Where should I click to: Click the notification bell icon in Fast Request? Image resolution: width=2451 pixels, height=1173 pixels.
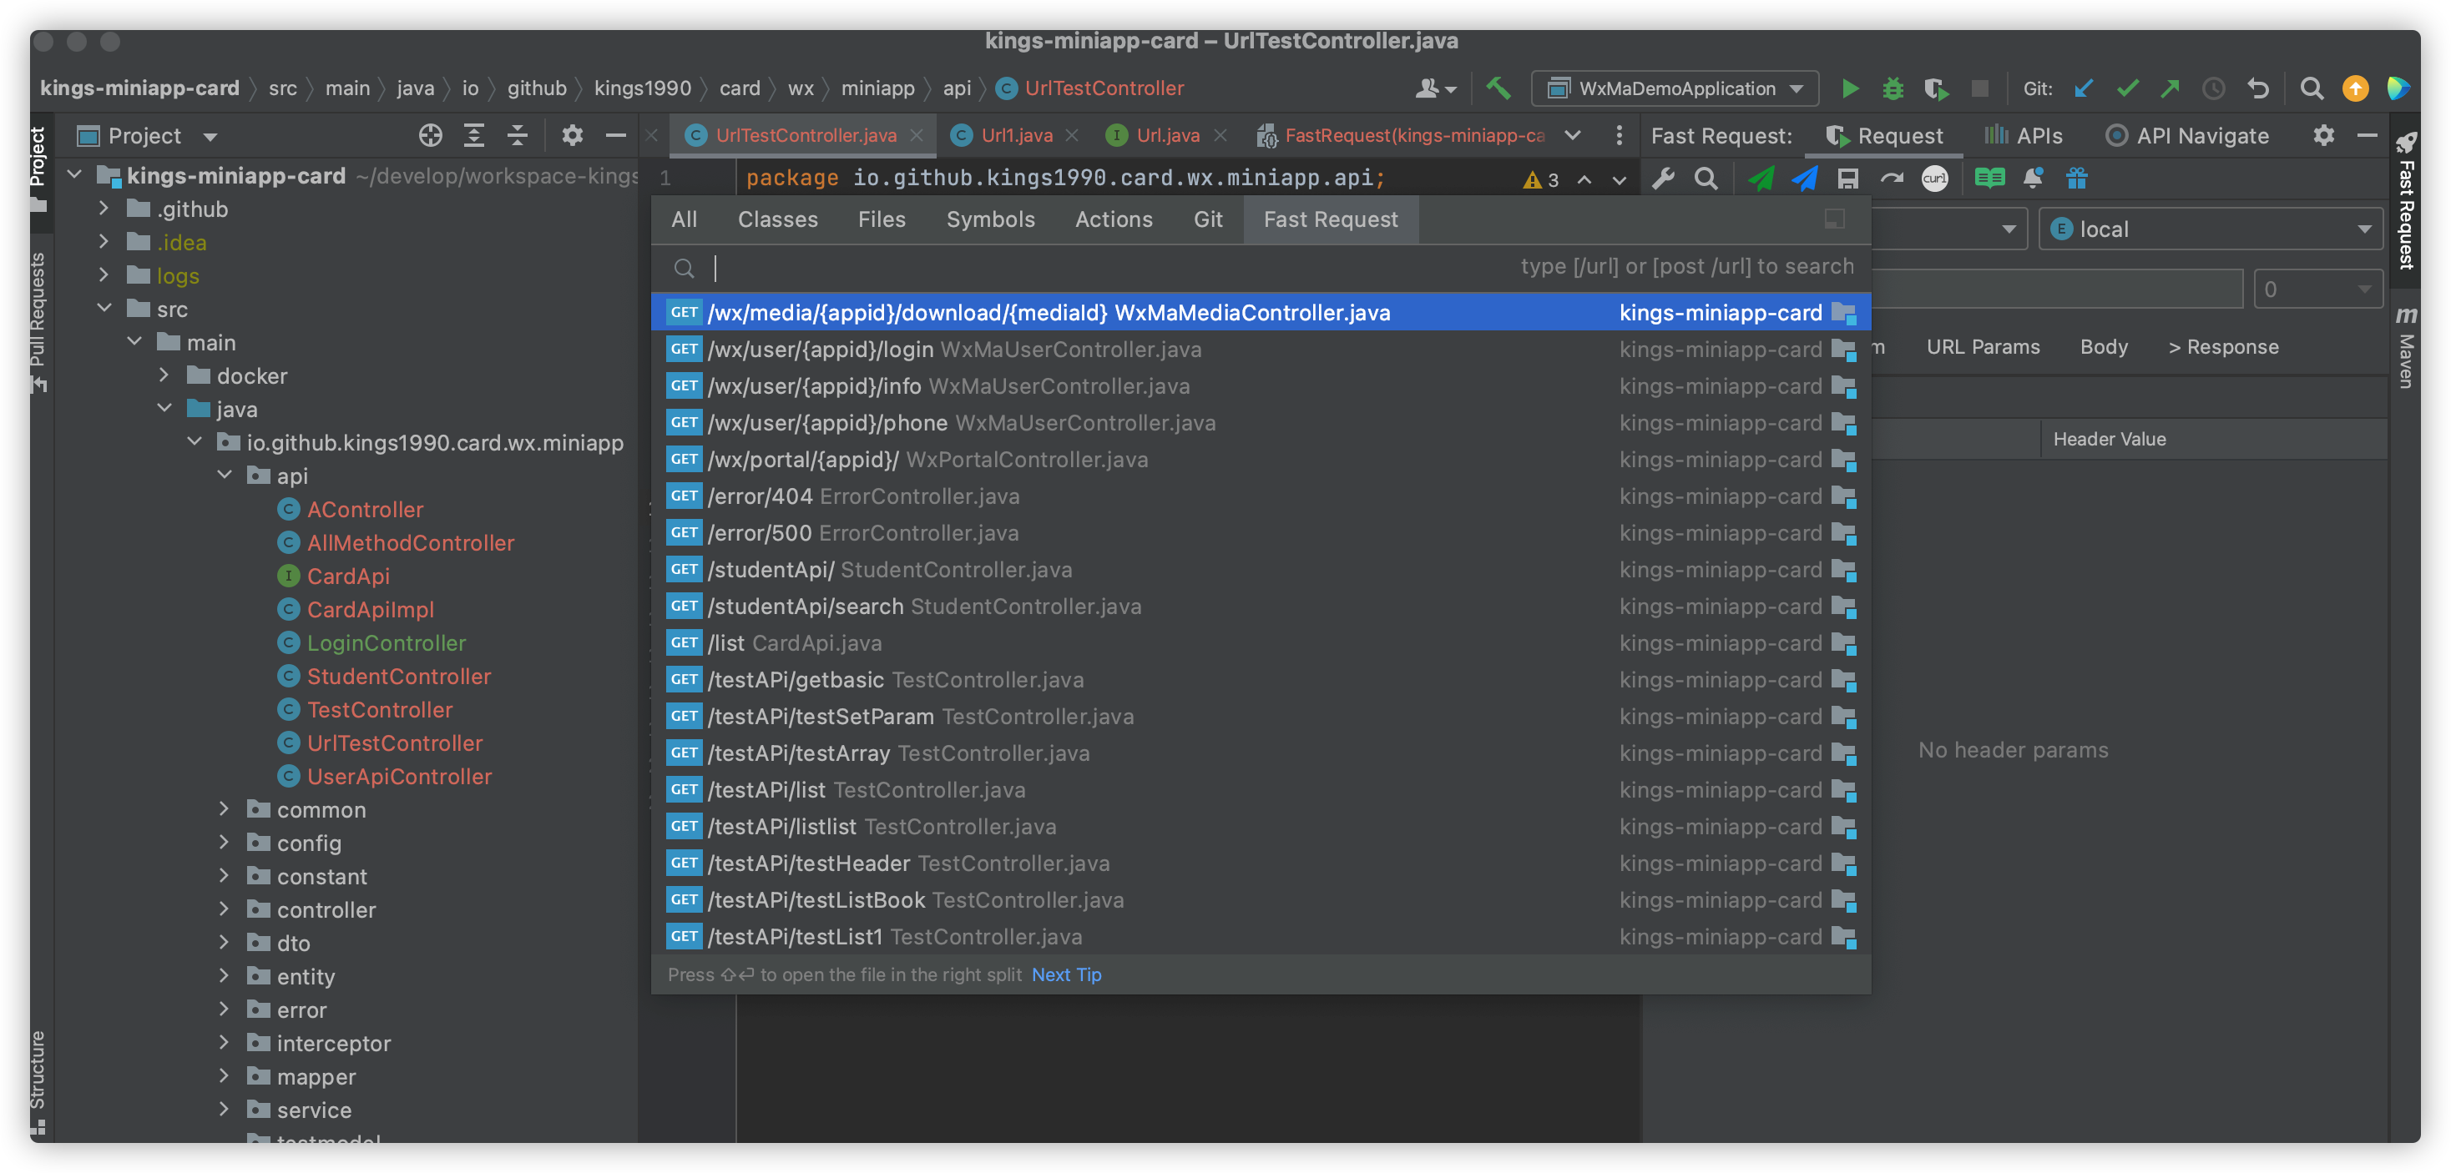pyautogui.click(x=2034, y=179)
